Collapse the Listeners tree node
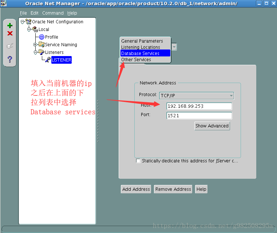The height and width of the screenshot is (233, 277). [x=36, y=52]
